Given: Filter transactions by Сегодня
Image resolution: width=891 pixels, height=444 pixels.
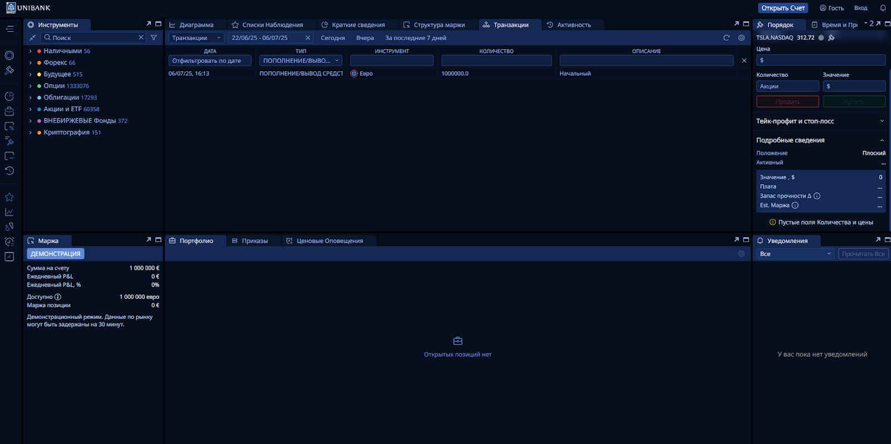Looking at the screenshot, I should (x=333, y=38).
